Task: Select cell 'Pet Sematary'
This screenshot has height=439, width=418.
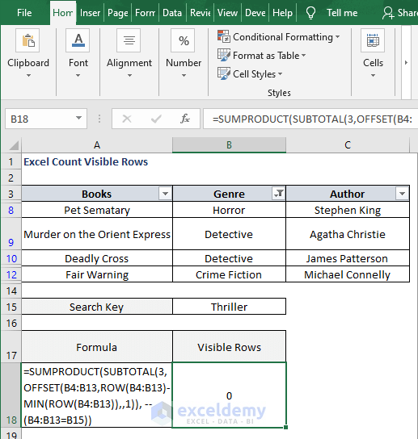Action: 97,210
